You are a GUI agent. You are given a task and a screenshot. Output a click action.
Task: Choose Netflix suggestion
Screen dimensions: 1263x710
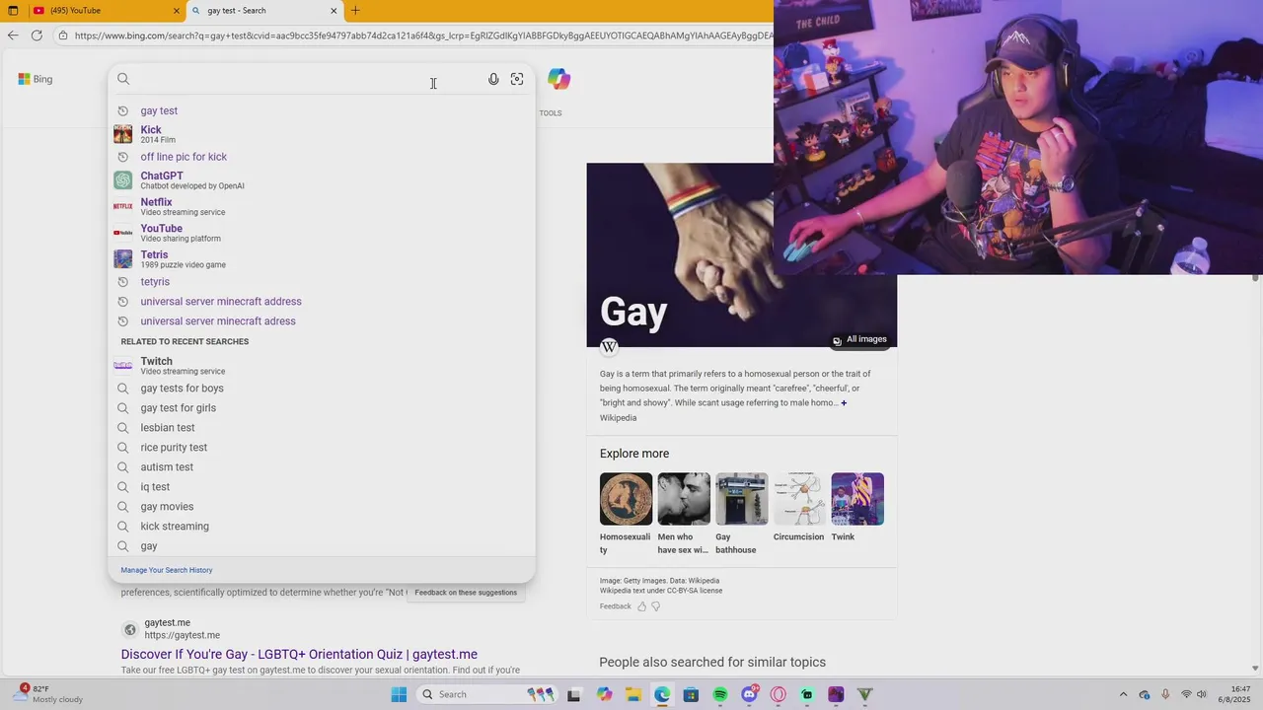pyautogui.click(x=322, y=206)
